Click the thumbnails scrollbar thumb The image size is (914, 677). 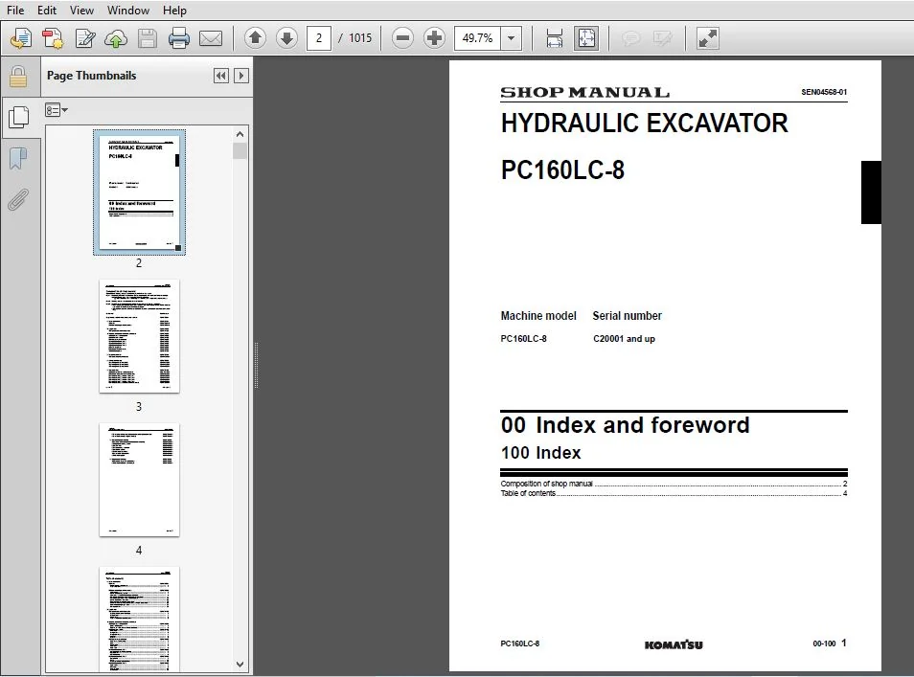pyautogui.click(x=240, y=151)
